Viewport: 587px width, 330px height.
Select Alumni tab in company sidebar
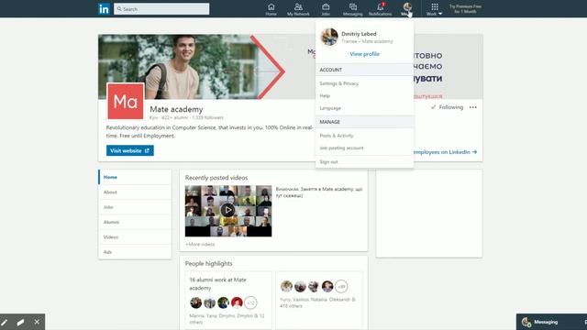tap(135, 222)
